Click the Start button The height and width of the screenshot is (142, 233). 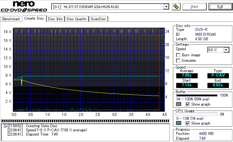click(195, 6)
